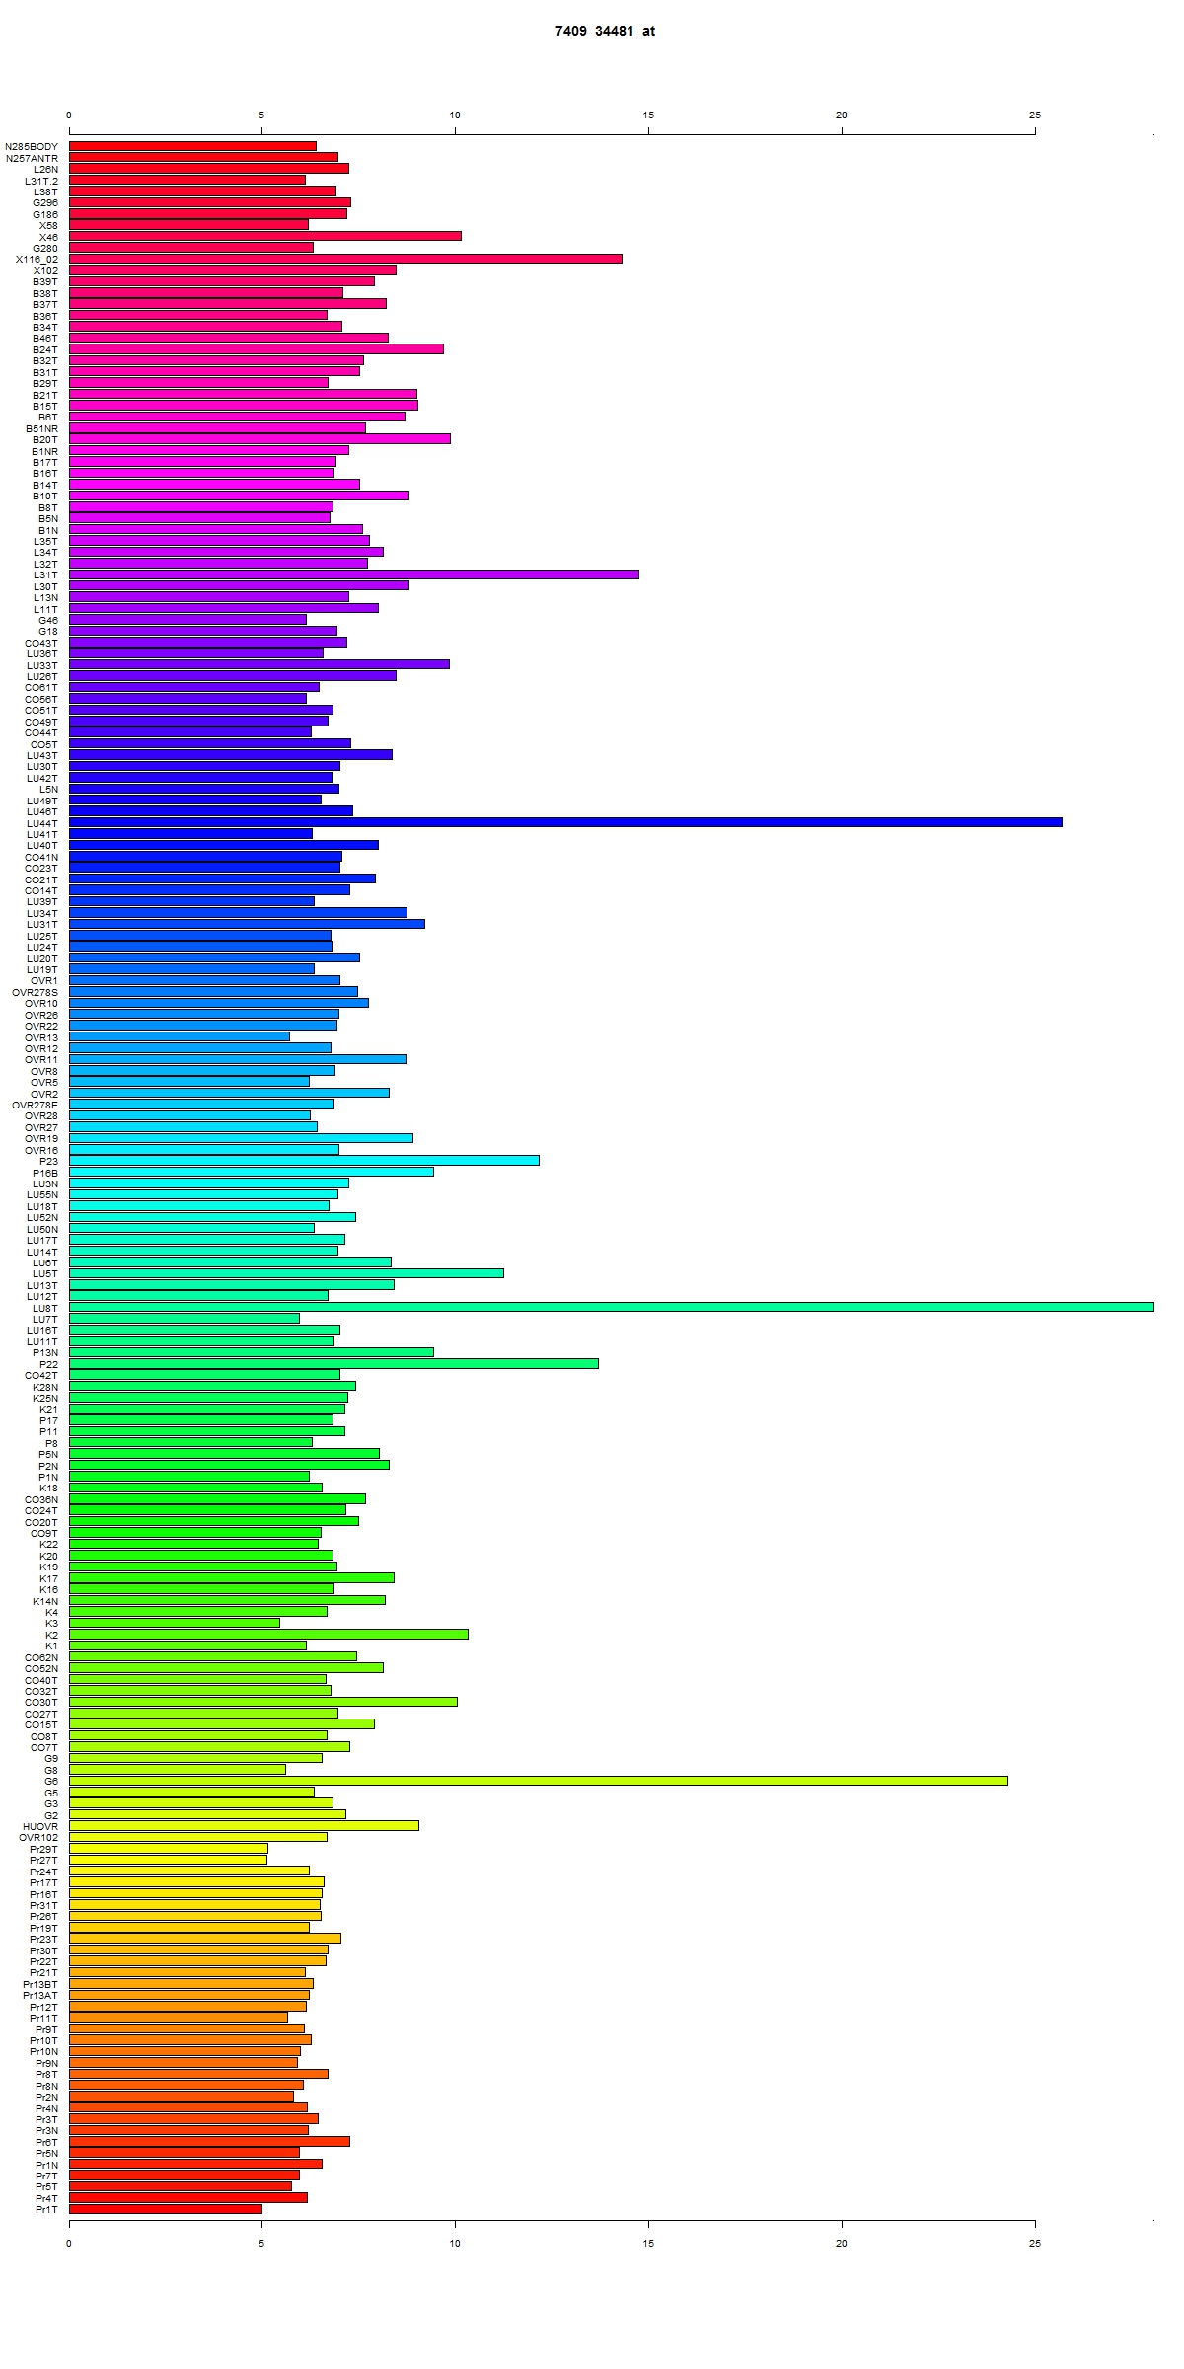Select the CO36N sample label
The width and height of the screenshot is (1184, 2369).
point(41,1499)
